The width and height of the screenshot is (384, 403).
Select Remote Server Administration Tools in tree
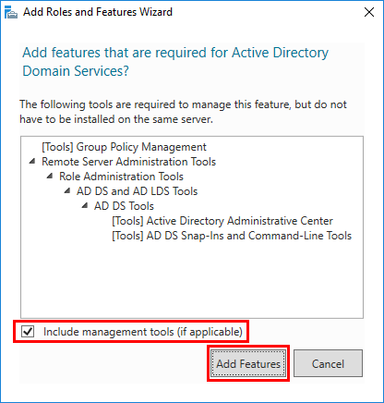[128, 162]
